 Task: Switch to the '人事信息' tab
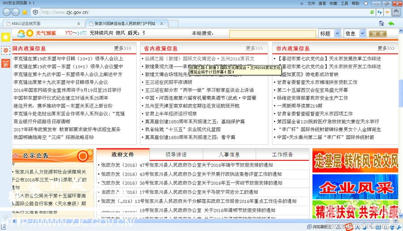pos(229,155)
